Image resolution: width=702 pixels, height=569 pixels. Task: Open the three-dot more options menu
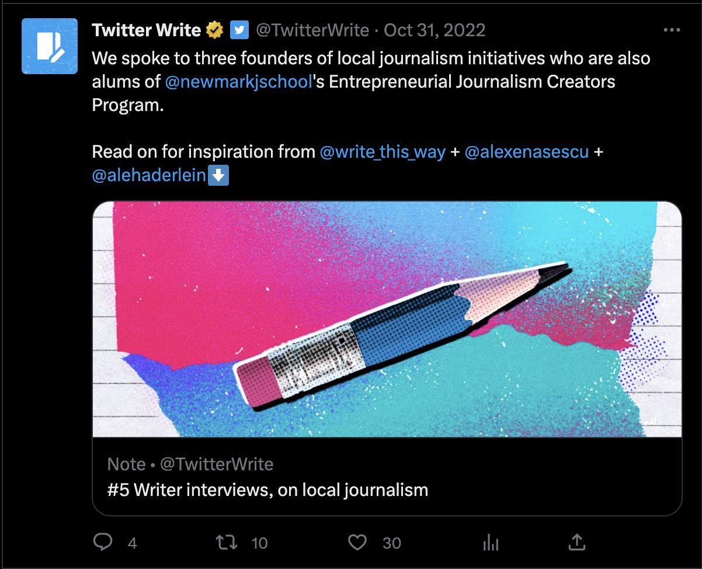coord(672,30)
